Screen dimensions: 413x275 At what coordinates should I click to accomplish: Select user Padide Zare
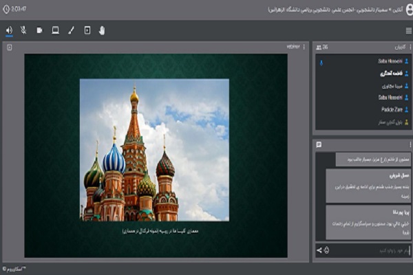[392, 109]
